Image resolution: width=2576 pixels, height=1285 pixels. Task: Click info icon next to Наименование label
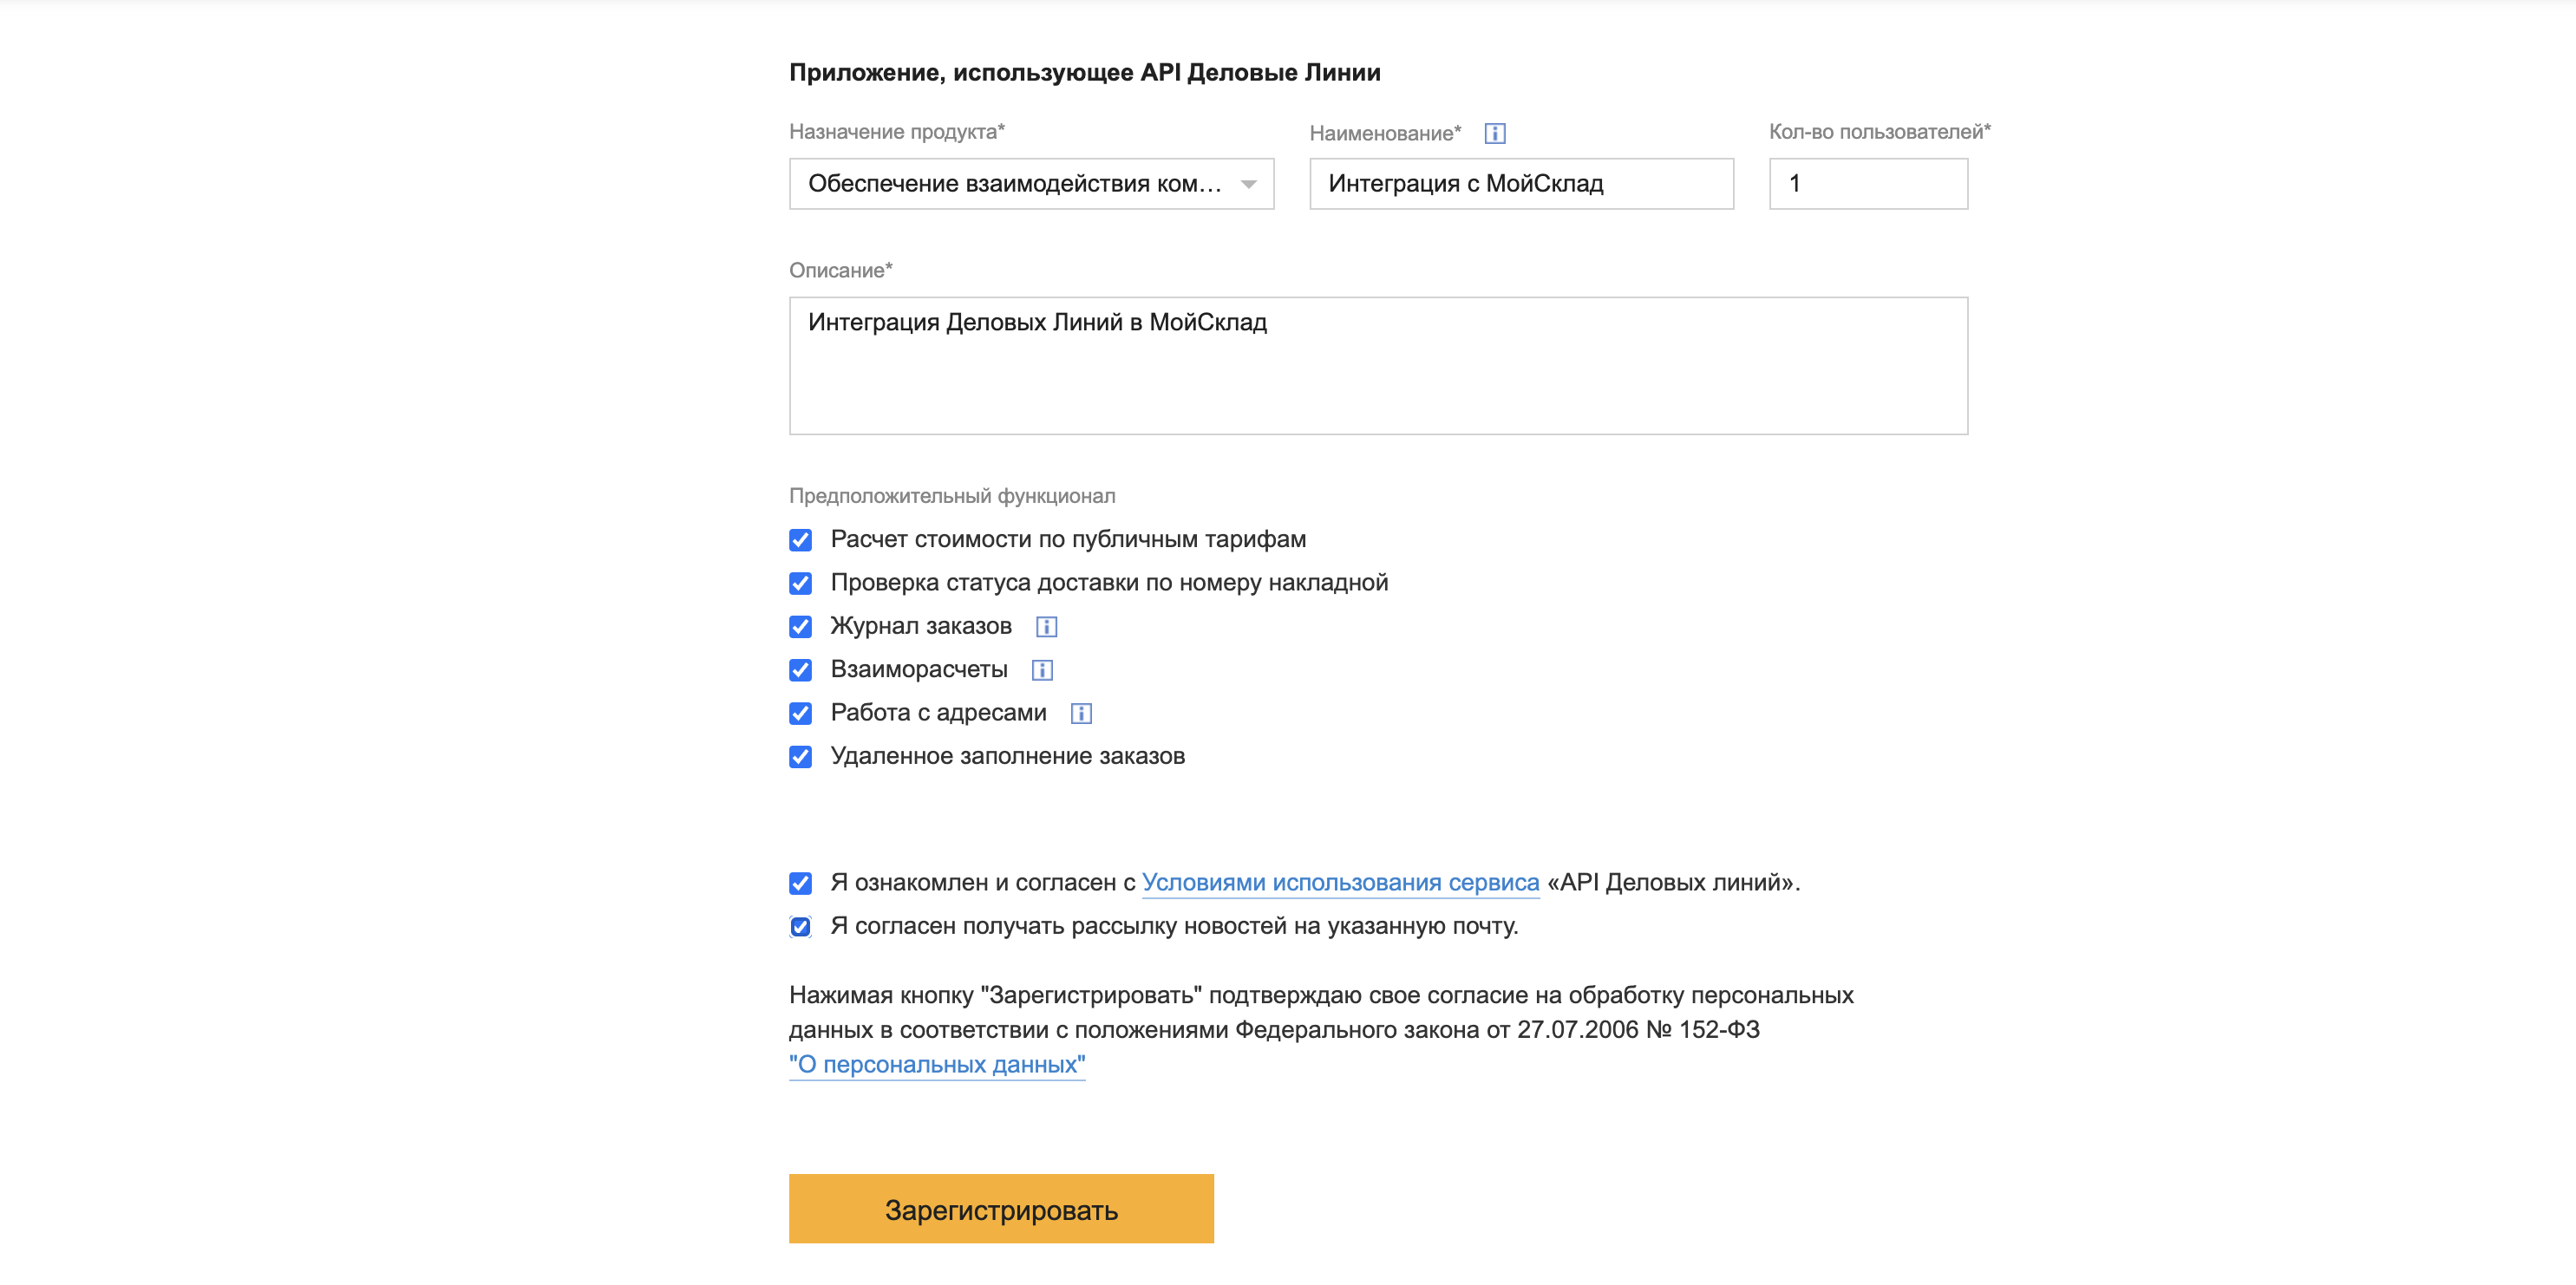pos(1494,133)
